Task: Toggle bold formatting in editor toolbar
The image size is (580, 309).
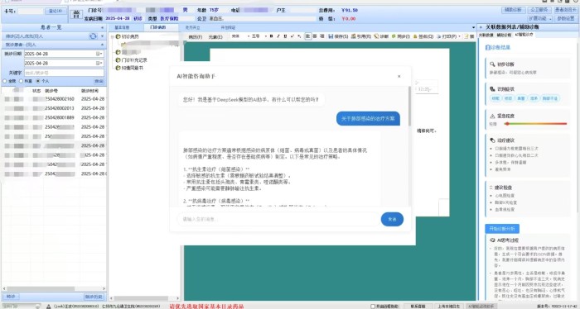Action: tap(271, 36)
